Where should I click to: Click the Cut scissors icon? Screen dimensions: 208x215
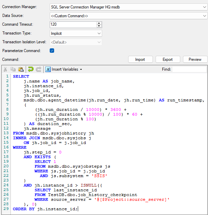[x=5, y=69]
